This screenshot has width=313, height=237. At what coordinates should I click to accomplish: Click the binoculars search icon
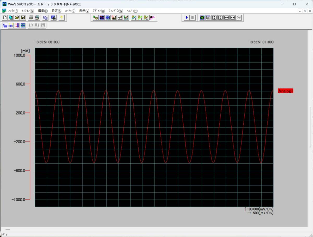tap(53, 18)
